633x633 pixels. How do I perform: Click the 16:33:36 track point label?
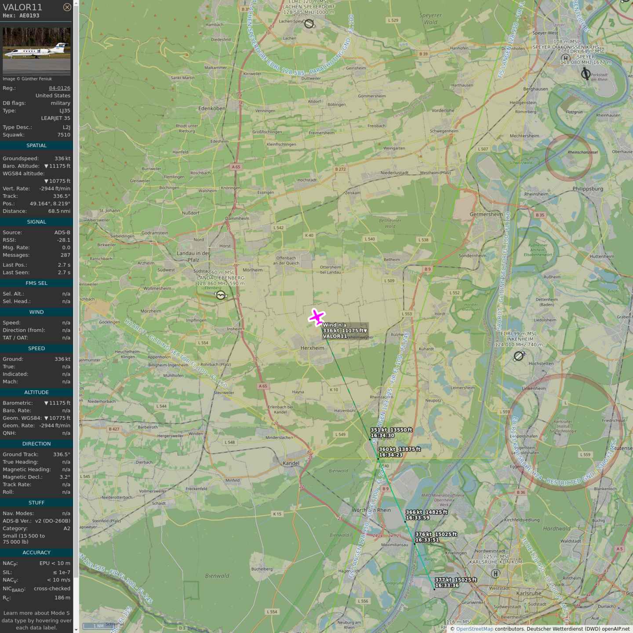point(447,586)
